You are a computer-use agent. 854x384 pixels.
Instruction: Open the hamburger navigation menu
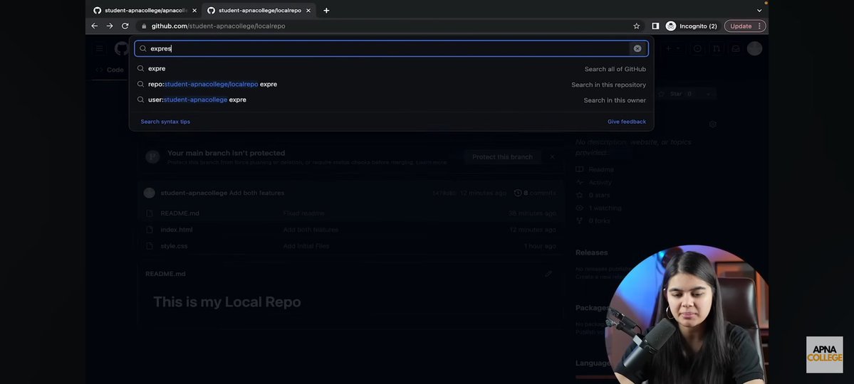99,48
